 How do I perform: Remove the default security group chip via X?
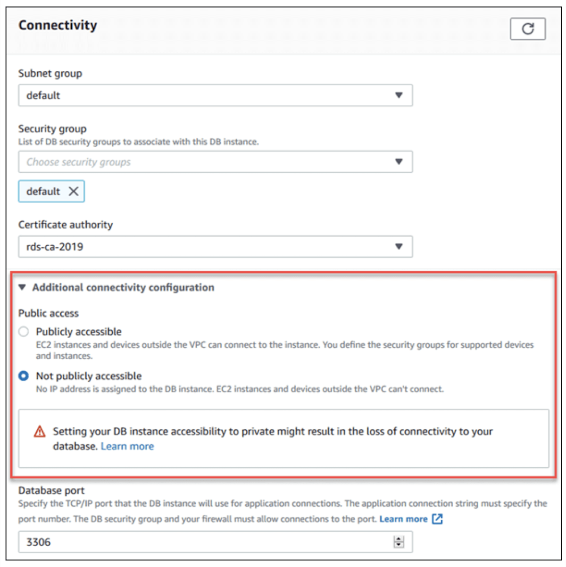point(74,191)
